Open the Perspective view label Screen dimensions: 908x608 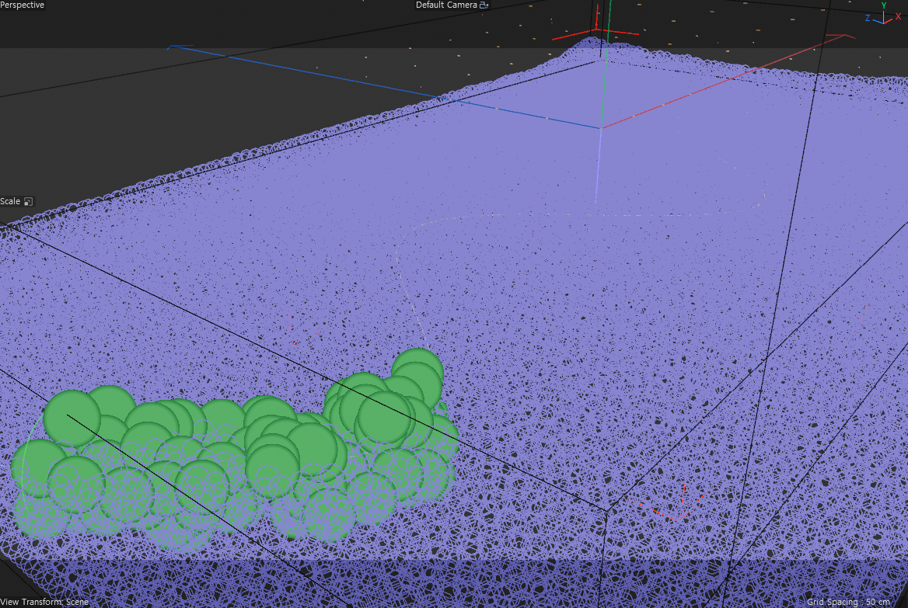23,5
